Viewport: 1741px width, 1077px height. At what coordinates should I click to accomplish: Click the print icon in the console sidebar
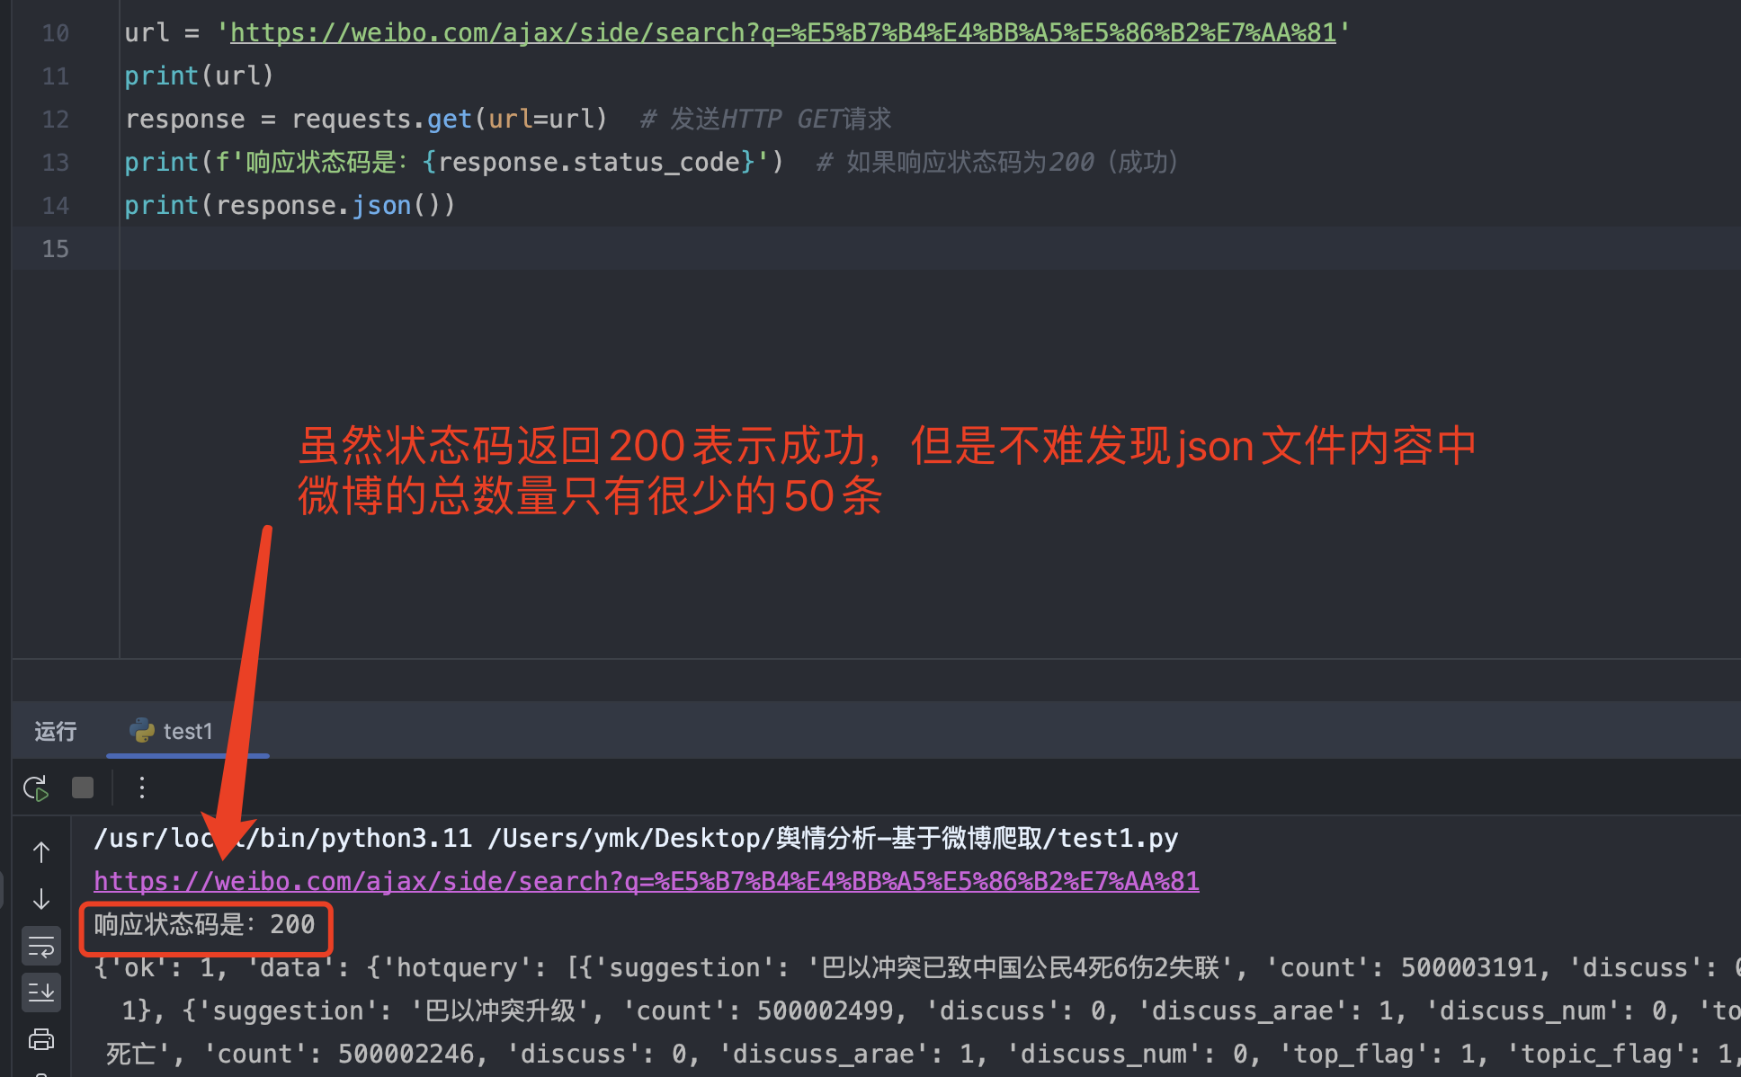[41, 1039]
